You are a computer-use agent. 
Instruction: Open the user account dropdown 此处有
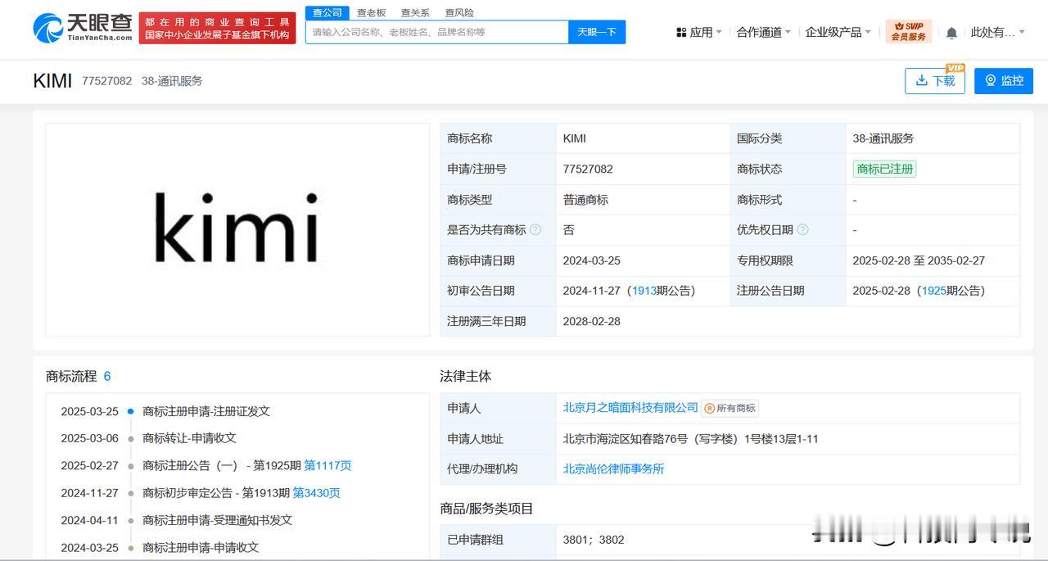(998, 33)
